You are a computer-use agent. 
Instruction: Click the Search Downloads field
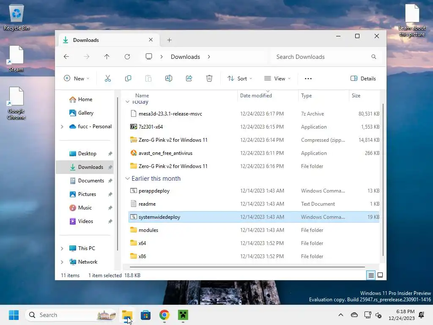pyautogui.click(x=326, y=57)
